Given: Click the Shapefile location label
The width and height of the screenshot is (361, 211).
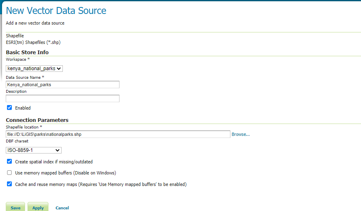Looking at the screenshot, I should click(x=24, y=127).
